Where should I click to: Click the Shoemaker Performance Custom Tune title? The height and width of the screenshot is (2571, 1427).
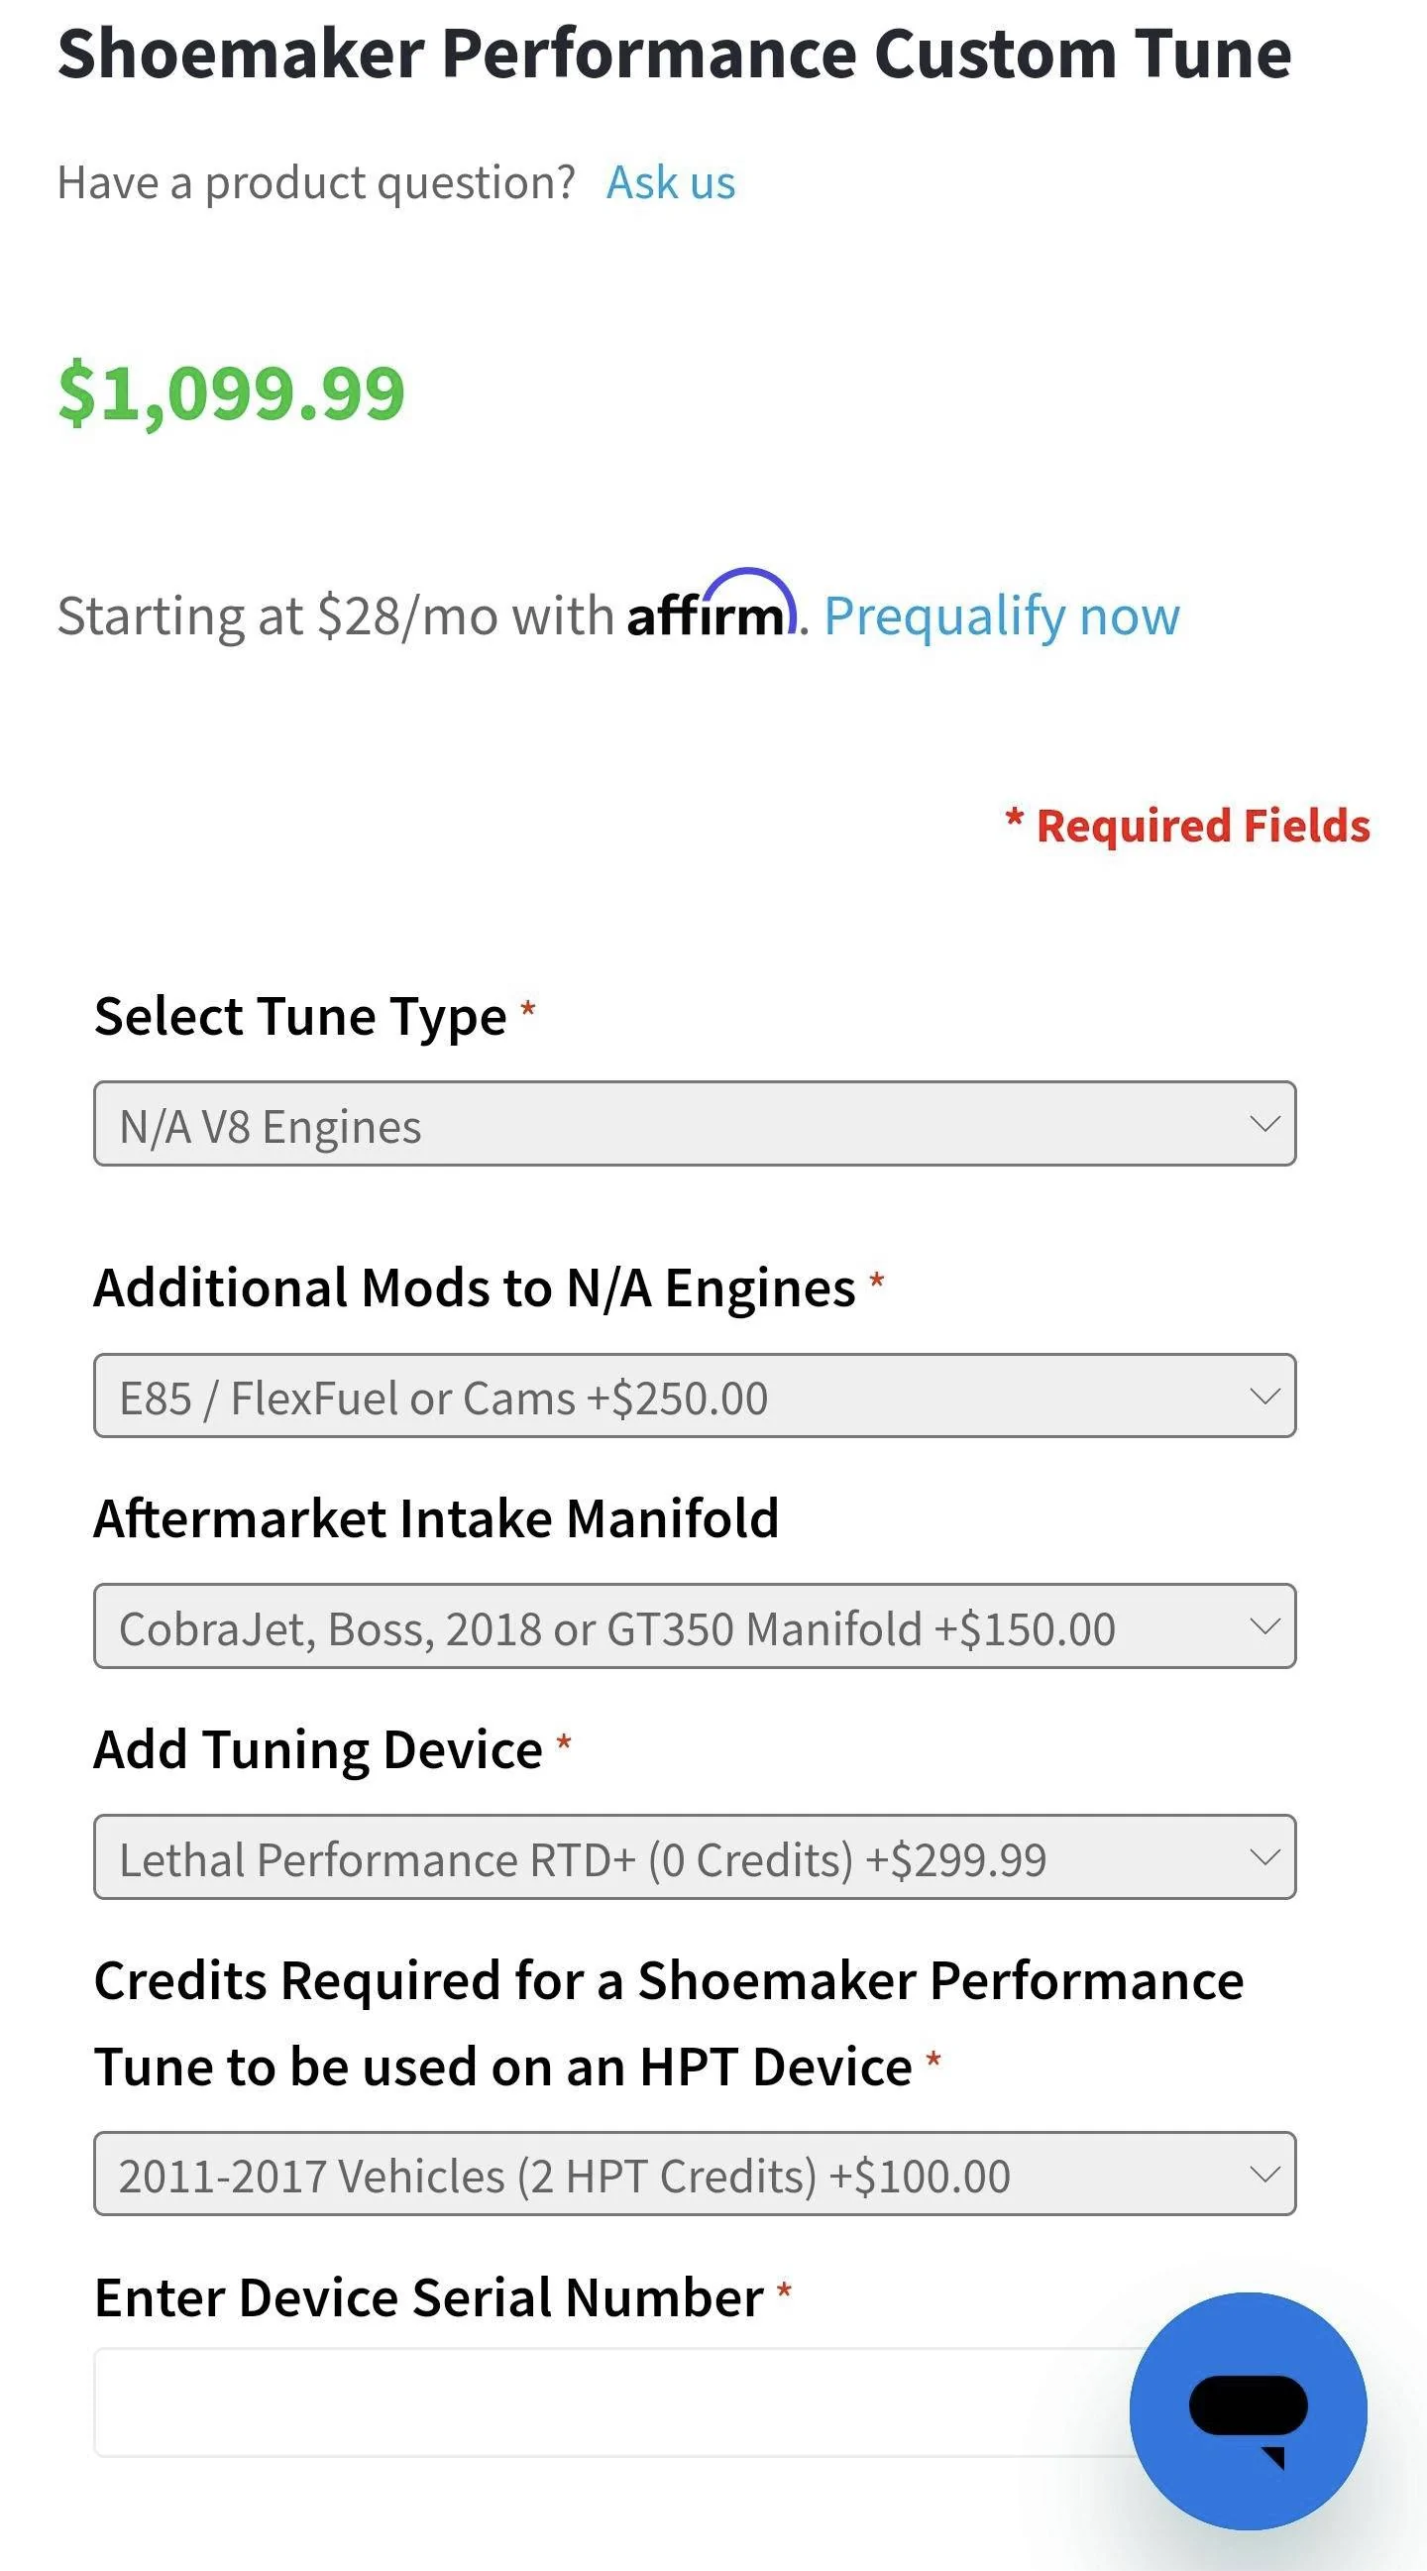click(x=675, y=54)
